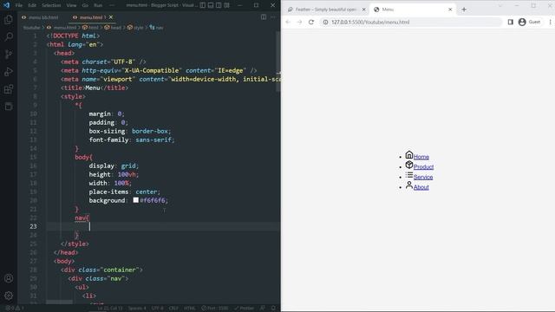This screenshot has width=555, height=312.
Task: Click the Home link on the page
Action: (421, 157)
